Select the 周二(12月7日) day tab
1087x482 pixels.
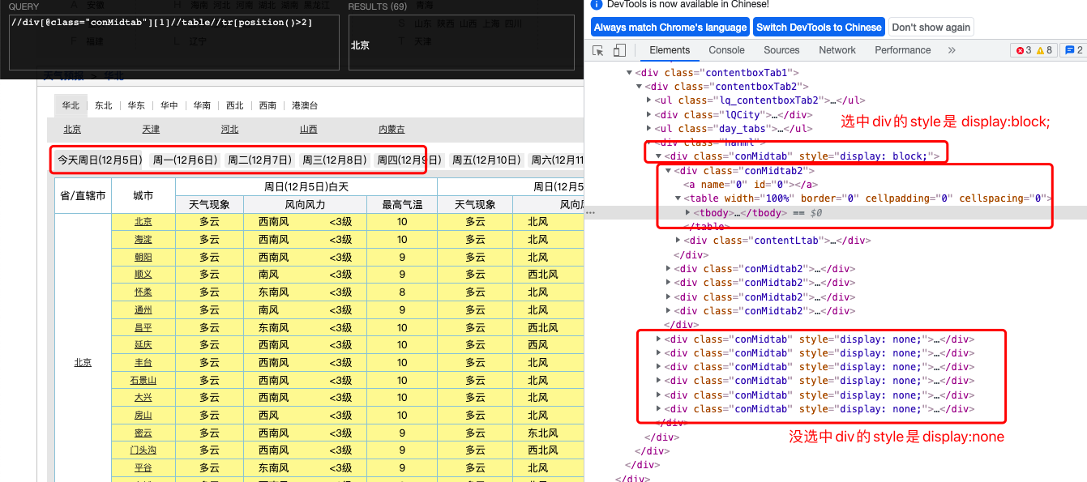pyautogui.click(x=259, y=160)
